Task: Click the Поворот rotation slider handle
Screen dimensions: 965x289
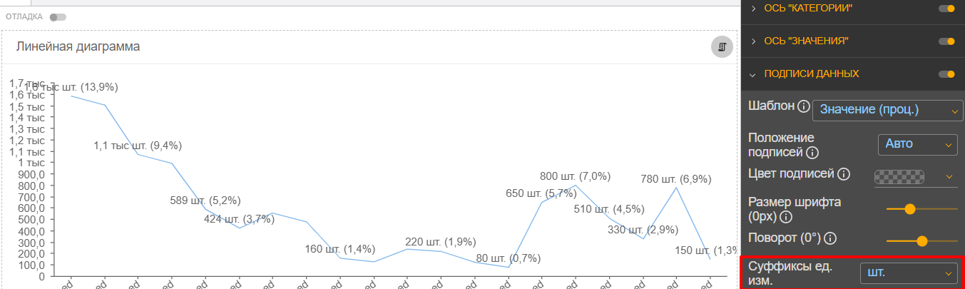Action: pyautogui.click(x=921, y=241)
